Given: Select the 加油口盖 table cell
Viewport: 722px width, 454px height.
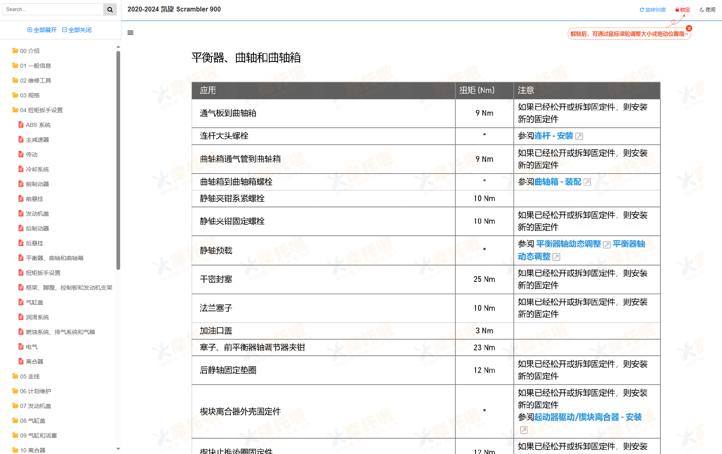Looking at the screenshot, I should click(x=323, y=331).
